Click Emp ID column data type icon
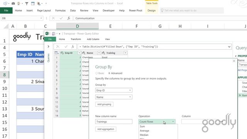 click(62, 53)
